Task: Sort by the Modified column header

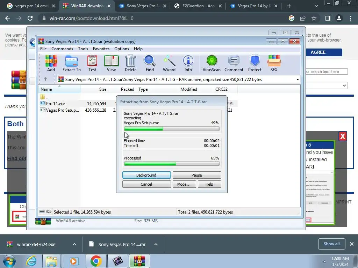Action: point(195,89)
